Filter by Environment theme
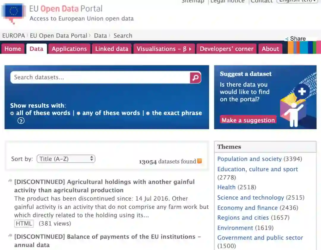The image size is (321, 250). click(x=235, y=228)
